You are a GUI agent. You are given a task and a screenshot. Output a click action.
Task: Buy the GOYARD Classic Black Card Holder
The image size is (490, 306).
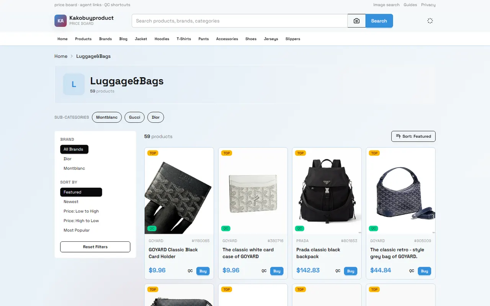tap(203, 271)
